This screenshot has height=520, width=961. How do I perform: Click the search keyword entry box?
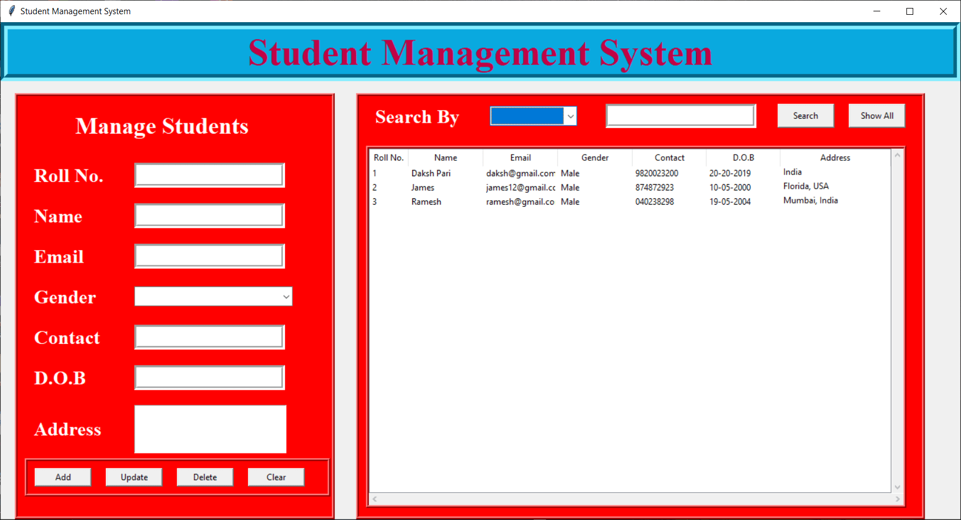(x=680, y=115)
